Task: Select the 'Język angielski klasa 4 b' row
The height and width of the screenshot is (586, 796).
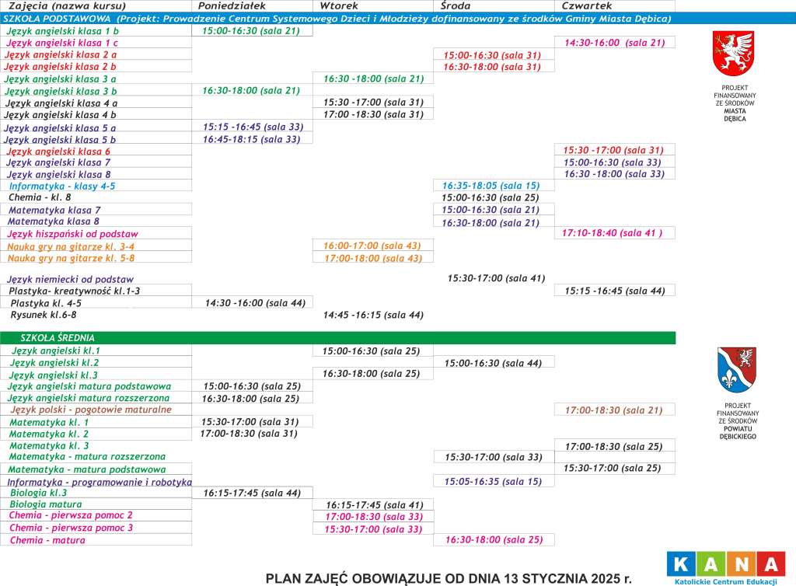Action: click(x=61, y=115)
